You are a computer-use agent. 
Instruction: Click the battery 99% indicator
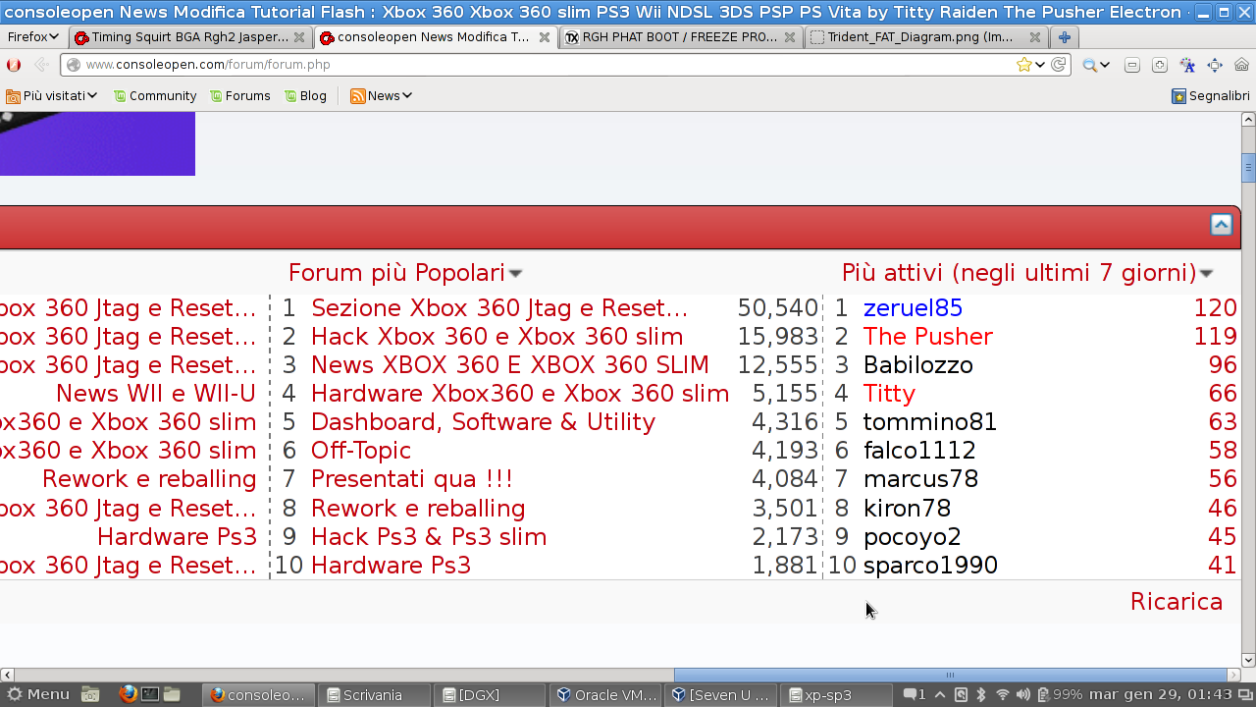pos(1060,694)
